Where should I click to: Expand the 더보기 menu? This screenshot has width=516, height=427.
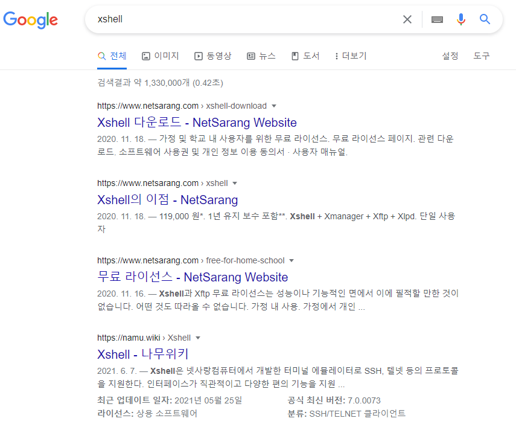click(x=351, y=56)
